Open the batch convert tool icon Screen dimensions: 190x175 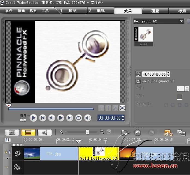pos(168,132)
